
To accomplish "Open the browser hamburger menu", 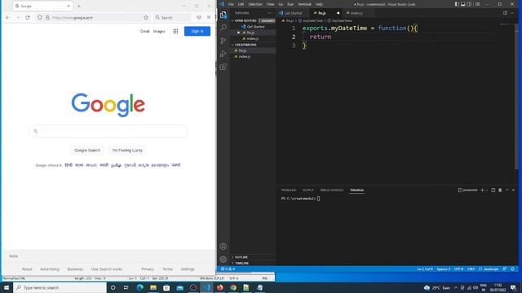I will click(x=209, y=18).
